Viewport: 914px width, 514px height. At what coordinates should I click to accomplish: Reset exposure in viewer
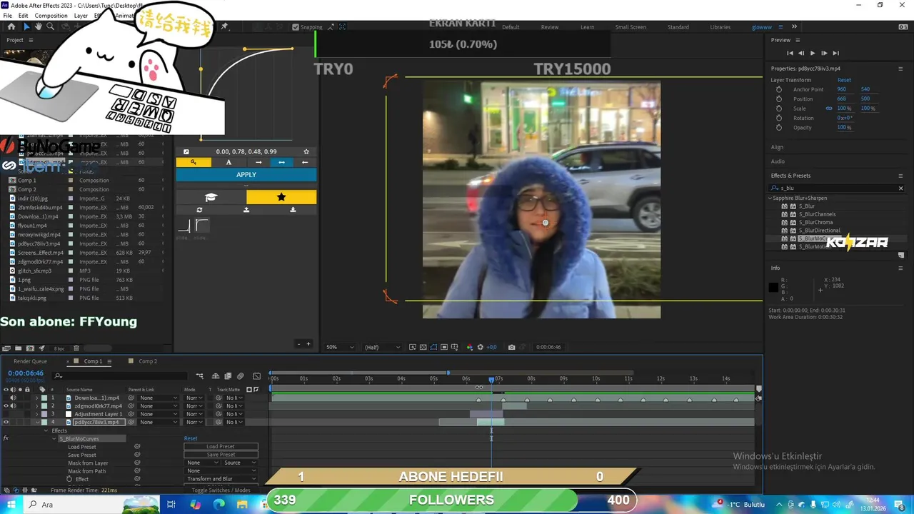(x=481, y=347)
